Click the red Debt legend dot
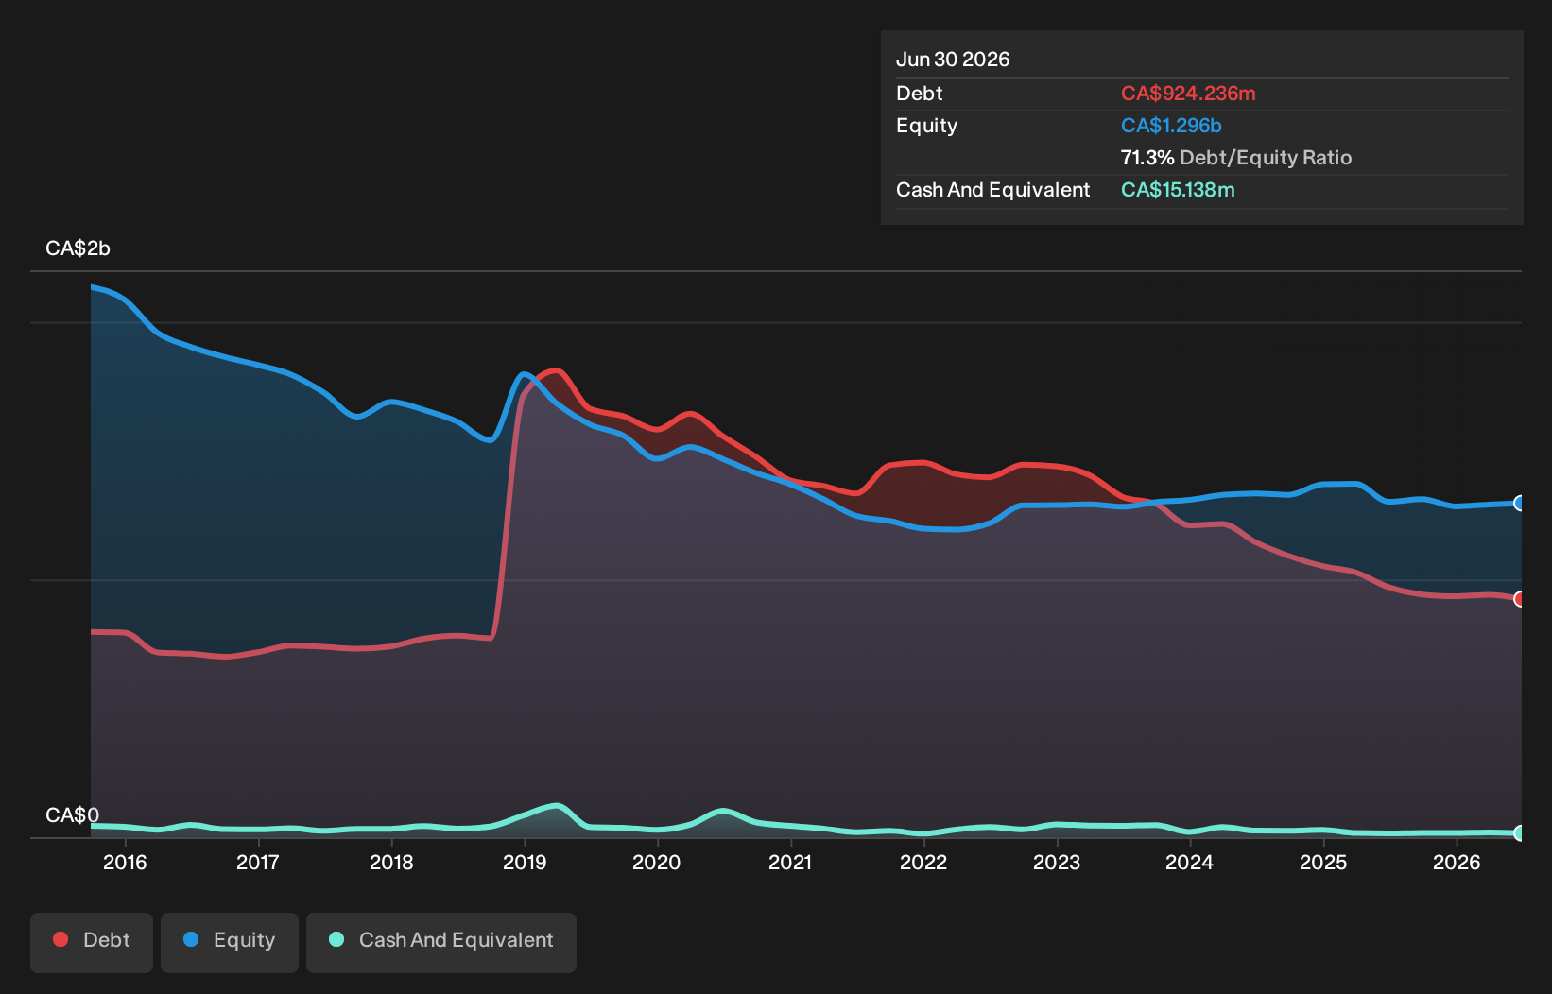 point(60,939)
